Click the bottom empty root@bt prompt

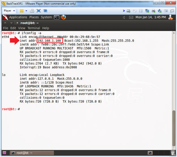11,109
